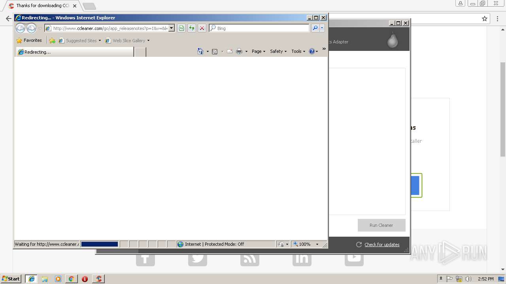Expand the Print options dropdown
The image size is (506, 284).
tap(246, 52)
